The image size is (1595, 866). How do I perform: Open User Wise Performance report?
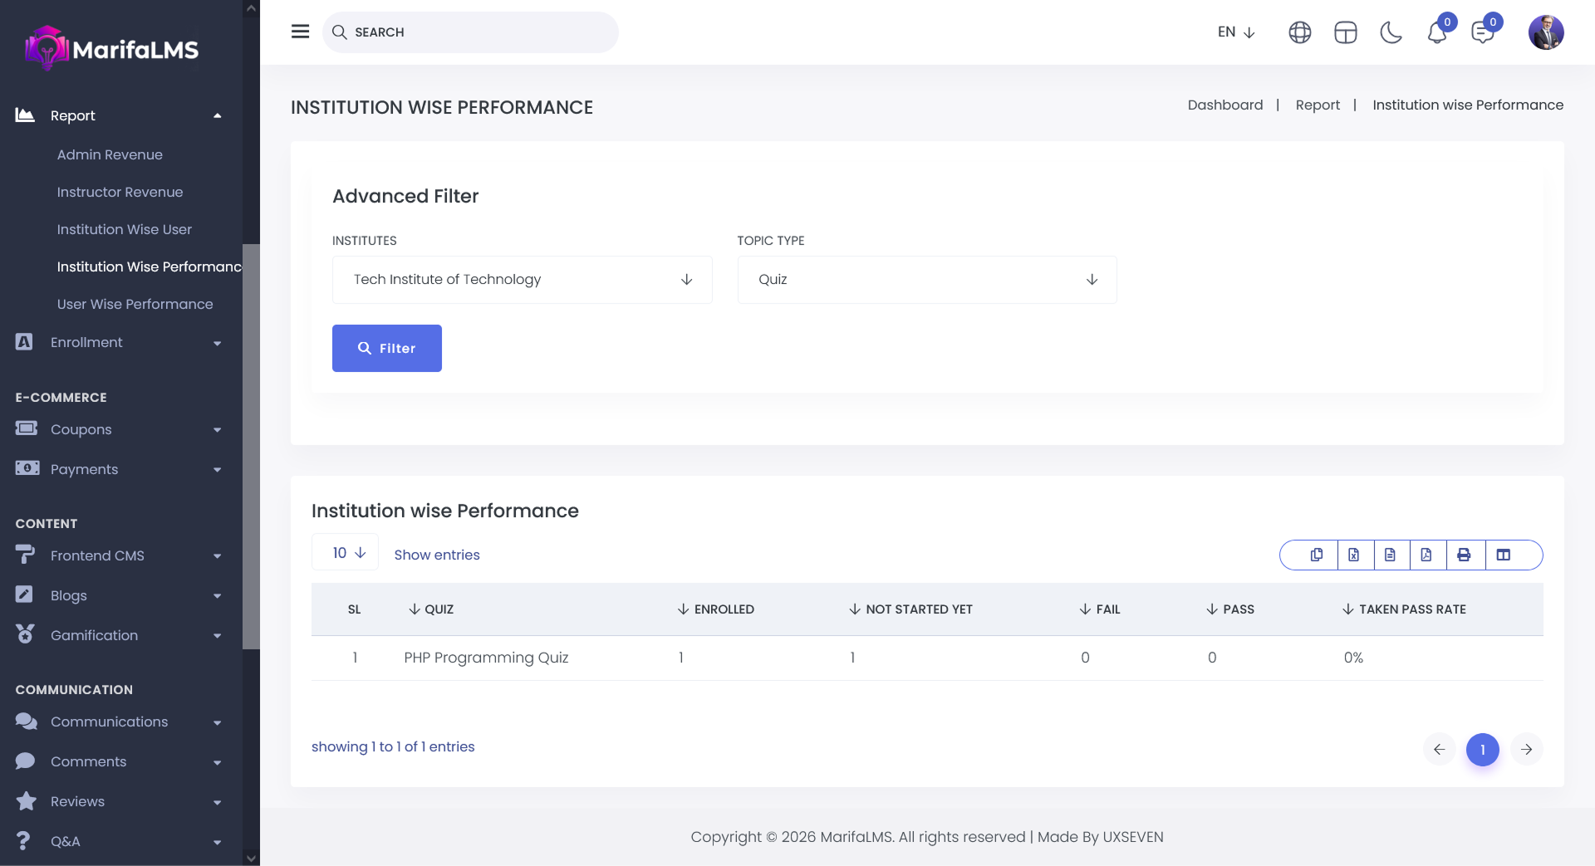click(x=135, y=304)
